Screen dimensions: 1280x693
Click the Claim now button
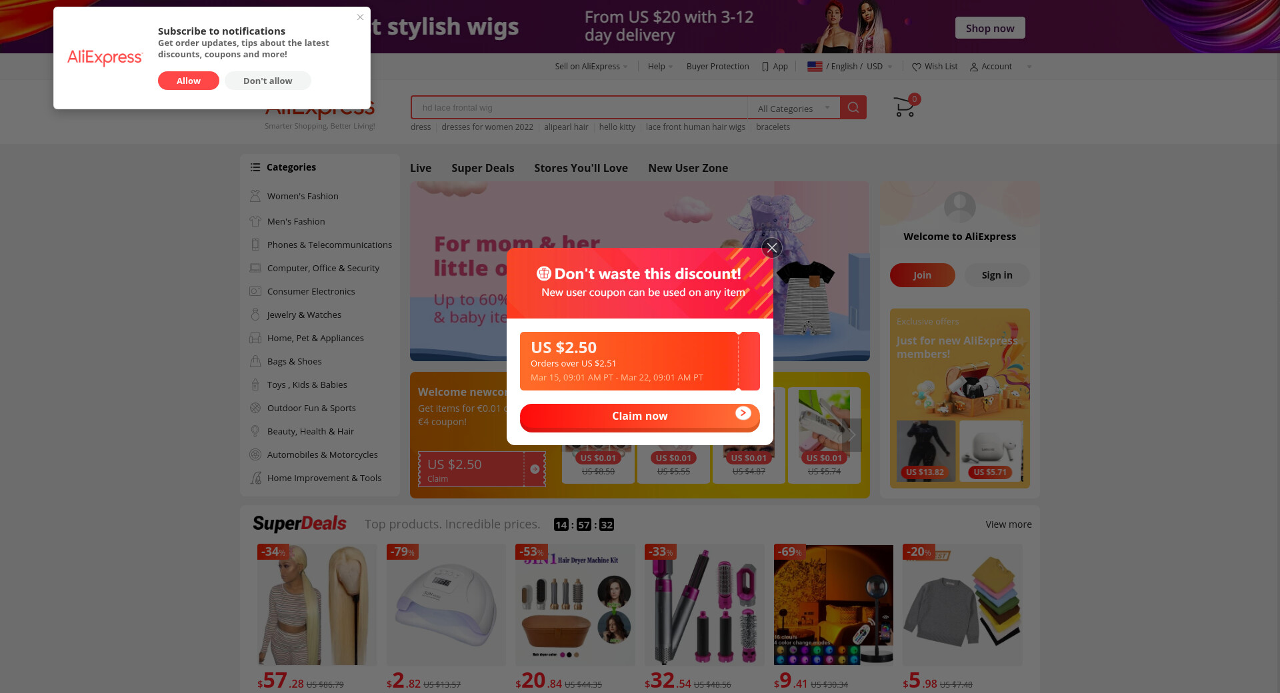coord(640,416)
